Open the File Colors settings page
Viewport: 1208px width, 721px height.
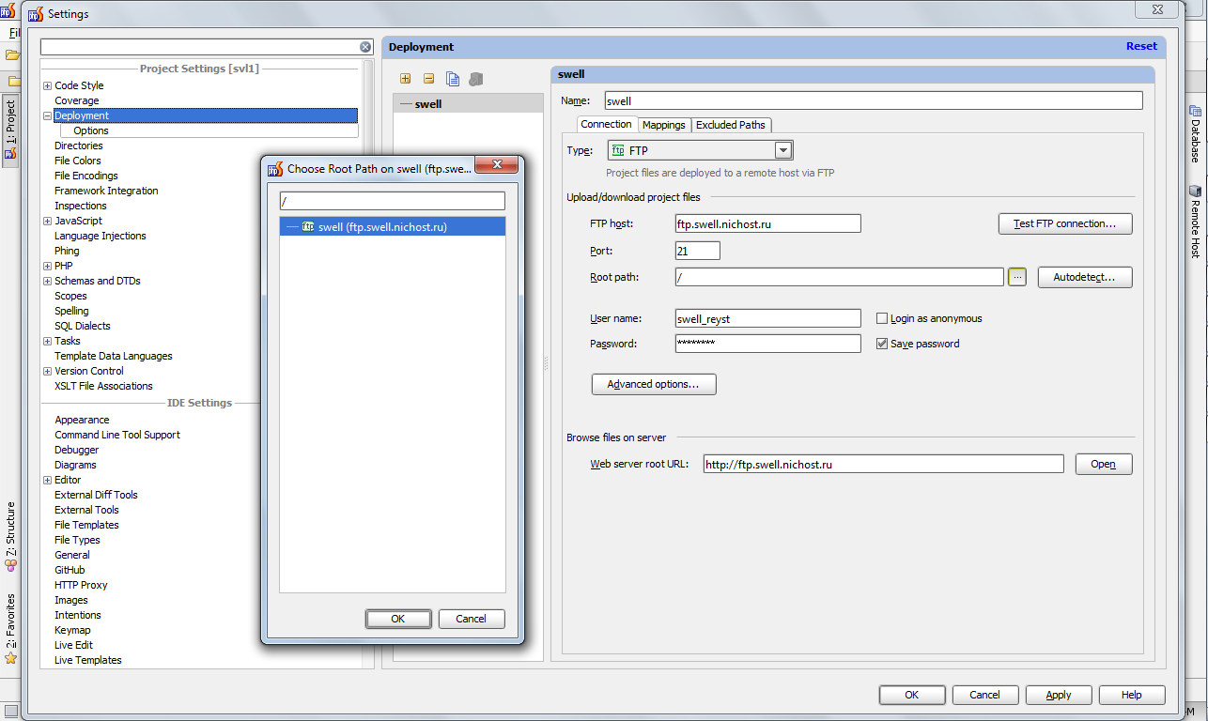coord(78,161)
